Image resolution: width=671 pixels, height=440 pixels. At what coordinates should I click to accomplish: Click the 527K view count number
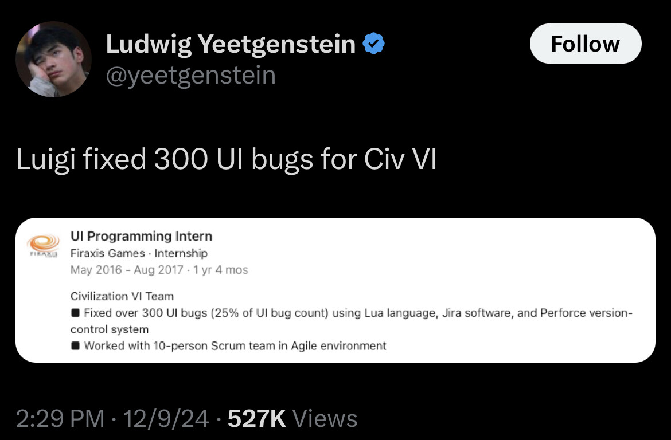coord(256,418)
